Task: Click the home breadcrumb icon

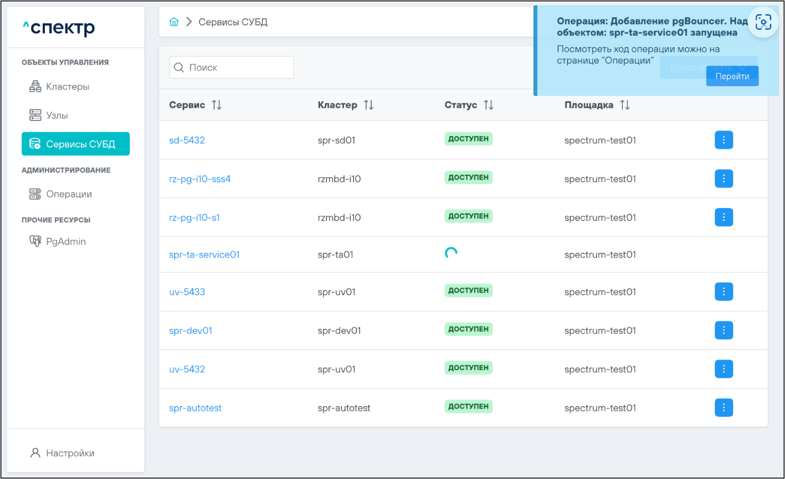Action: 174,22
